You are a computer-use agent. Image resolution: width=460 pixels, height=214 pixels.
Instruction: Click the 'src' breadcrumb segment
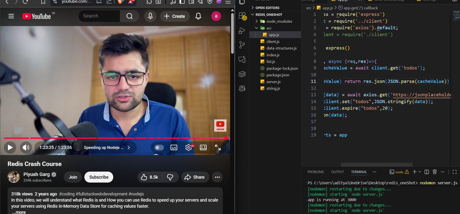[309, 8]
